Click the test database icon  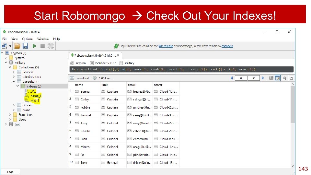[11, 124]
